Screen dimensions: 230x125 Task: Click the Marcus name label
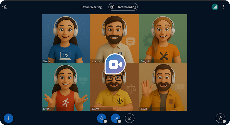(x=96, y=61)
